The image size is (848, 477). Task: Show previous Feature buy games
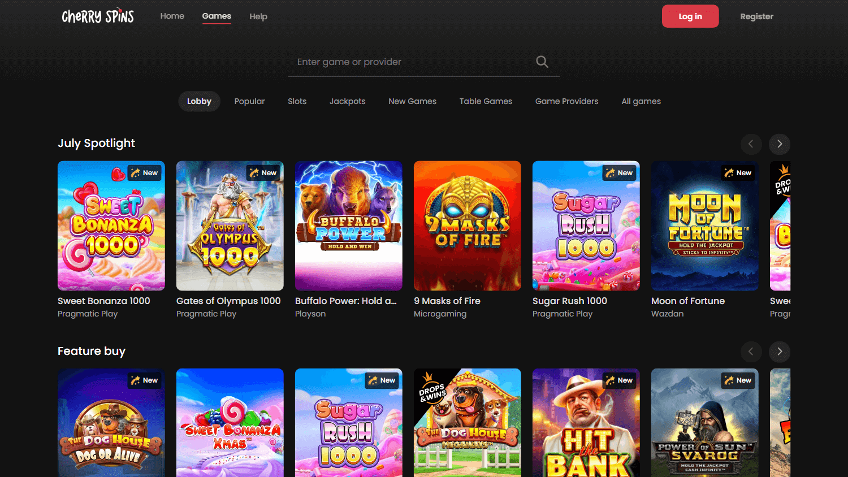click(x=751, y=352)
